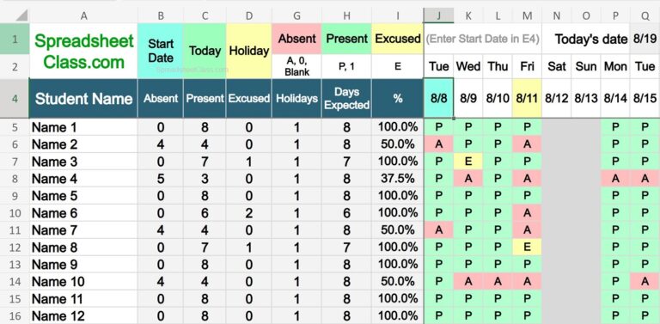Click Name 4 percentage 37.5% cell
The height and width of the screenshot is (324, 660).
[398, 179]
